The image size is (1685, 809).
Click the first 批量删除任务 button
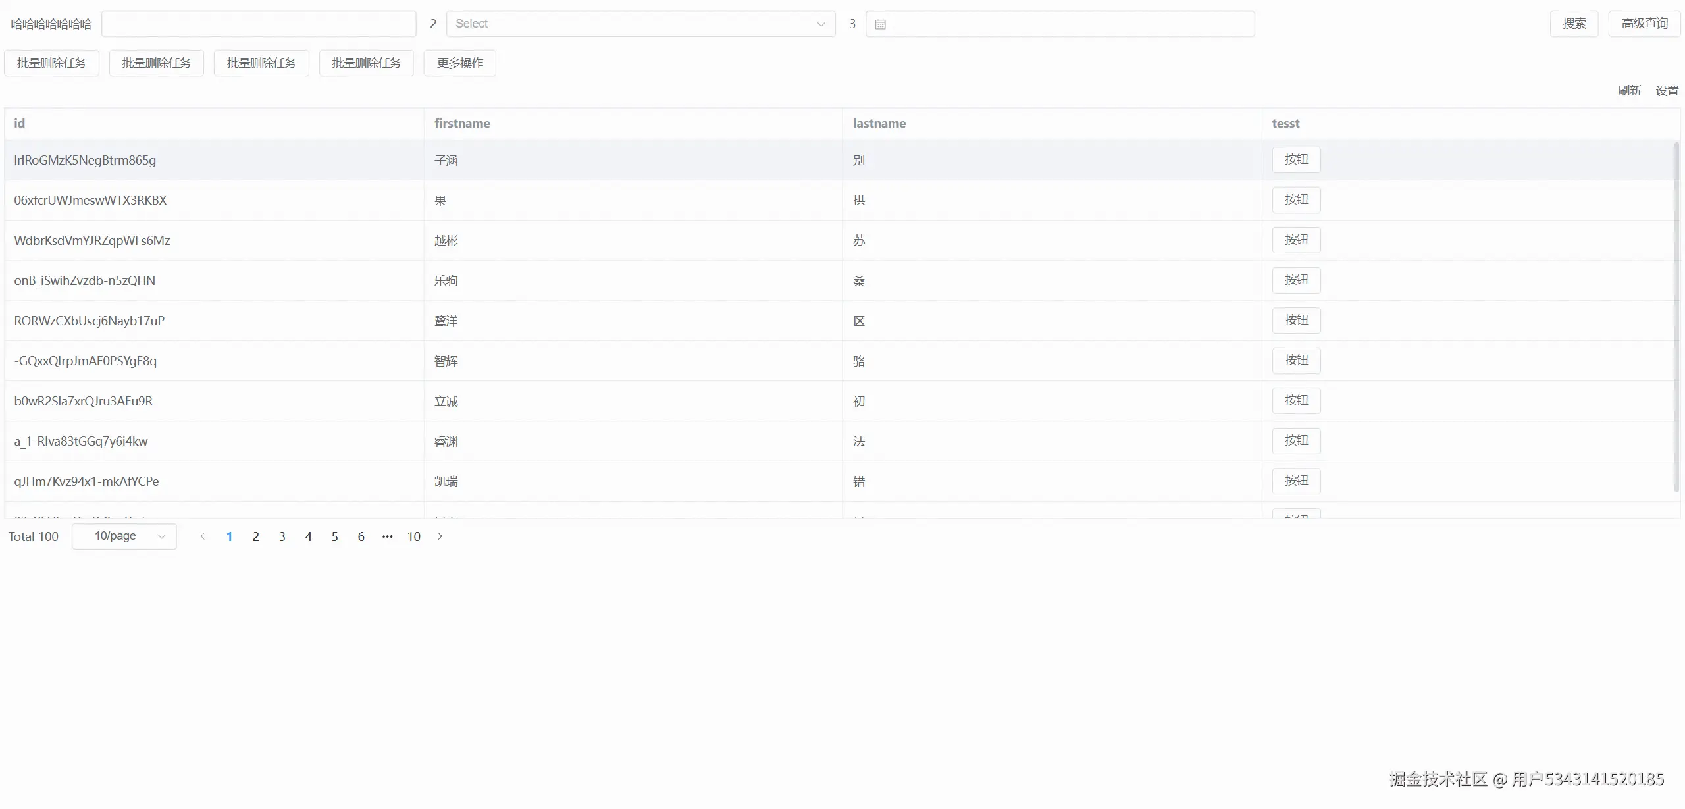(x=51, y=63)
